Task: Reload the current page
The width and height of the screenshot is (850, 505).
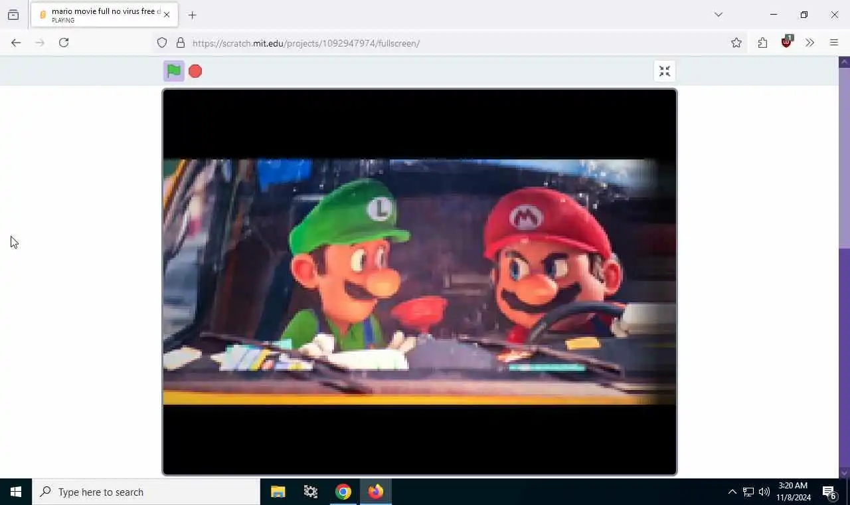Action: pyautogui.click(x=64, y=43)
